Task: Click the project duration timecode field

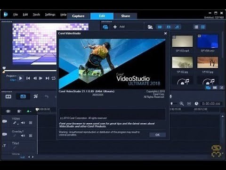Action: pos(211,103)
